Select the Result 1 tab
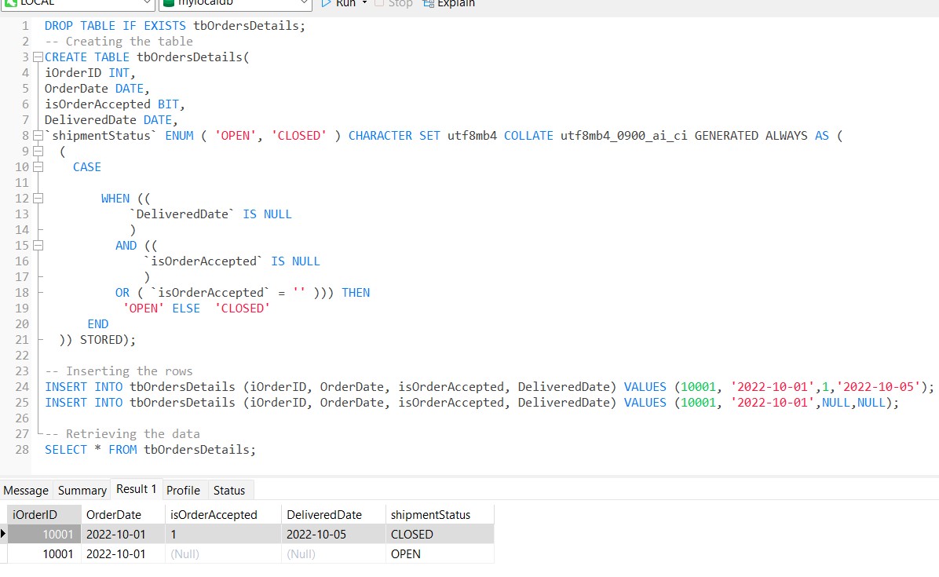Screen dimensions: 939x577 pyautogui.click(x=136, y=488)
